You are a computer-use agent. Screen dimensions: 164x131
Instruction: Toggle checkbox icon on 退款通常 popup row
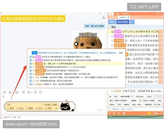point(33,67)
